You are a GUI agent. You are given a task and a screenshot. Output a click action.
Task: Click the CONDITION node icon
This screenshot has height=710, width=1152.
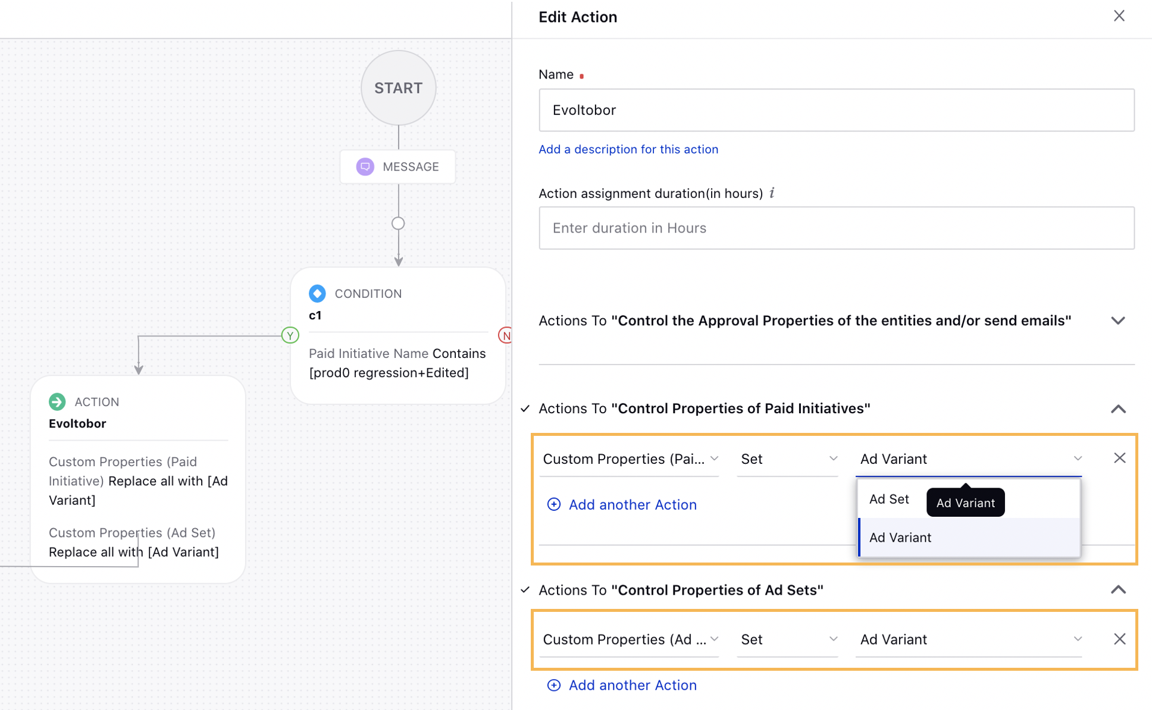[317, 294]
